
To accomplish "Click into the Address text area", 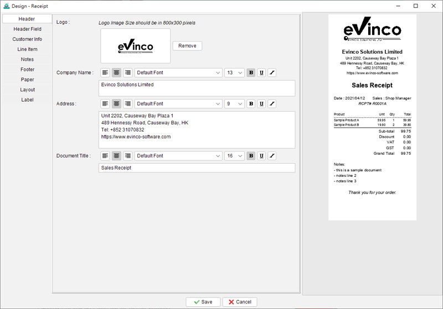I will [197, 130].
